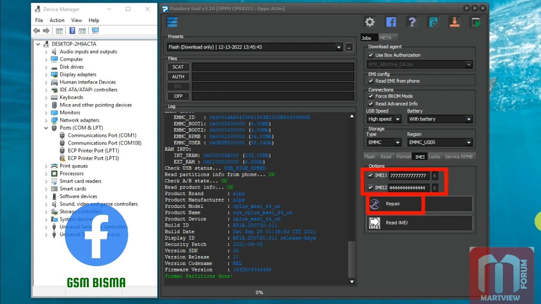The image size is (541, 304).
Task: Click the Read IMEI barcode icon
Action: (374, 223)
